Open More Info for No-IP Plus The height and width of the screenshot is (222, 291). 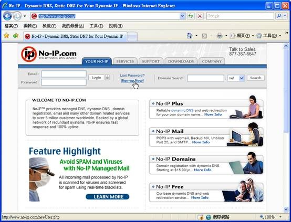click(x=213, y=114)
